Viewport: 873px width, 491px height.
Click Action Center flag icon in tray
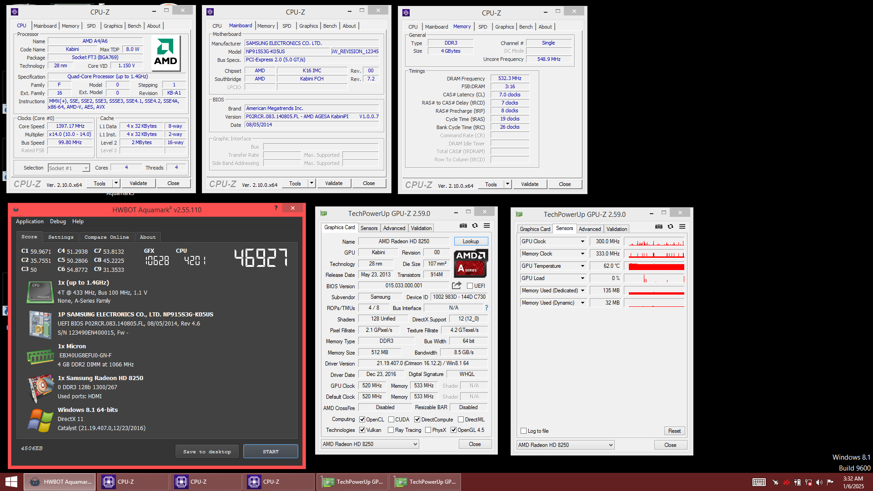pos(830,482)
